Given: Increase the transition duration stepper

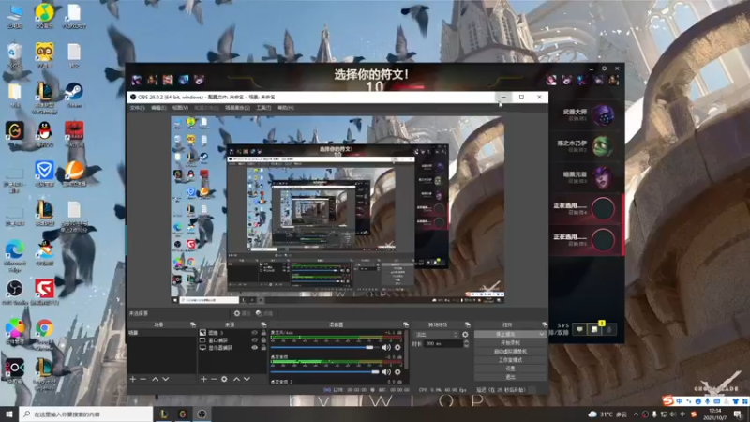Looking at the screenshot, I should (466, 341).
